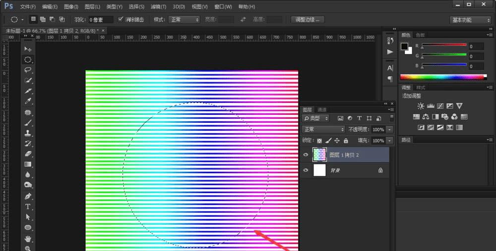Select the Ellipse shape tool
This screenshot has width=496, height=251.
(28, 227)
